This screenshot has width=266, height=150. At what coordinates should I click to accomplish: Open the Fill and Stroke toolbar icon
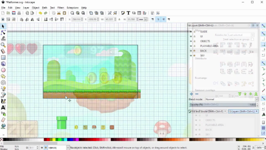click(x=123, y=13)
